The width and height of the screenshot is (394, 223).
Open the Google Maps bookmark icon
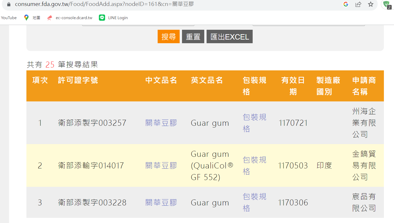tap(26, 18)
